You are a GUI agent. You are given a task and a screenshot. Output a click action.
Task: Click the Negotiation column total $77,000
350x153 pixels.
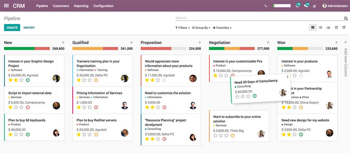pos(263,49)
